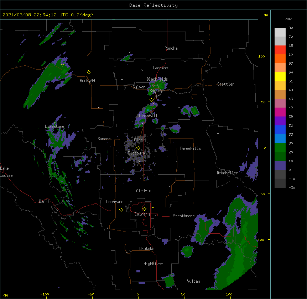Click the yellow diamond marker above Calgary label
307x299 pixels.
click(144, 209)
